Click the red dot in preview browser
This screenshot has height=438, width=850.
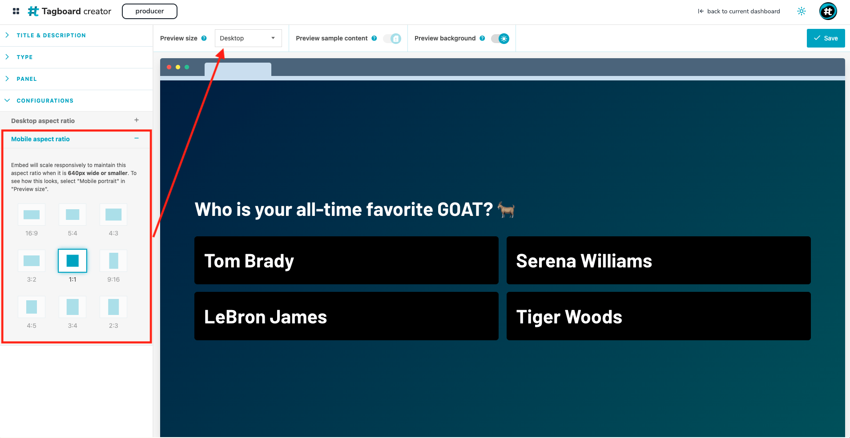point(169,67)
